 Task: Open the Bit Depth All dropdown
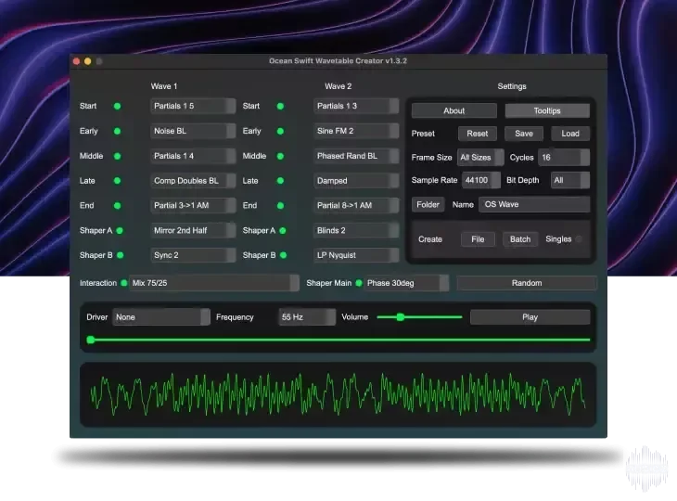[570, 181]
